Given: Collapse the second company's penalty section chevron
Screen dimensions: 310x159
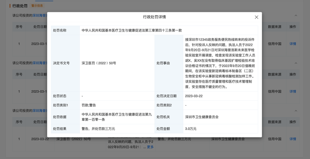Looking at the screenshot, I should (x=296, y=63).
